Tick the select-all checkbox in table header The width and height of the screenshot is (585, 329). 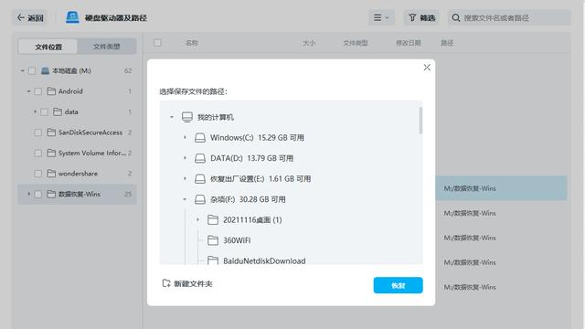pyautogui.click(x=157, y=43)
